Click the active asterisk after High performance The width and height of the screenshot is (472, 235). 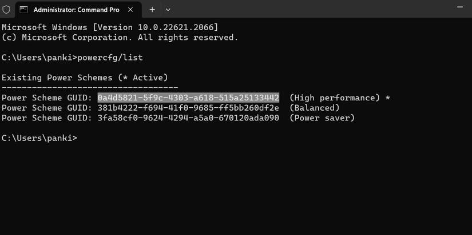point(387,98)
